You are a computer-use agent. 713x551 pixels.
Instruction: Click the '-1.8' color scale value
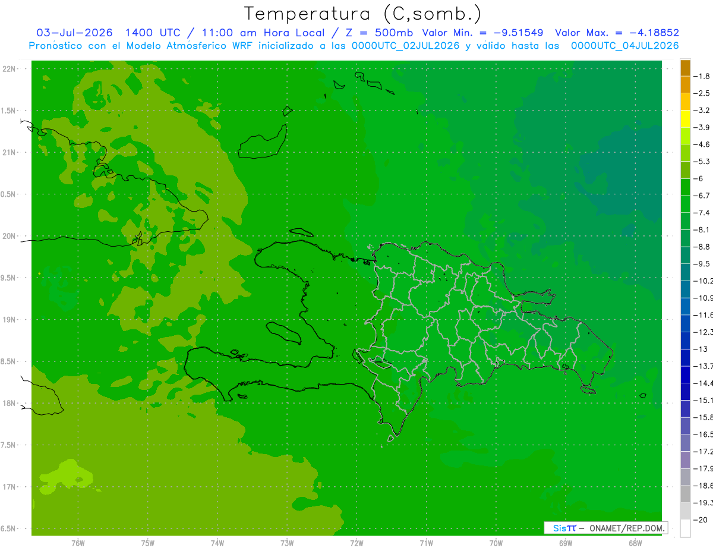pos(703,76)
